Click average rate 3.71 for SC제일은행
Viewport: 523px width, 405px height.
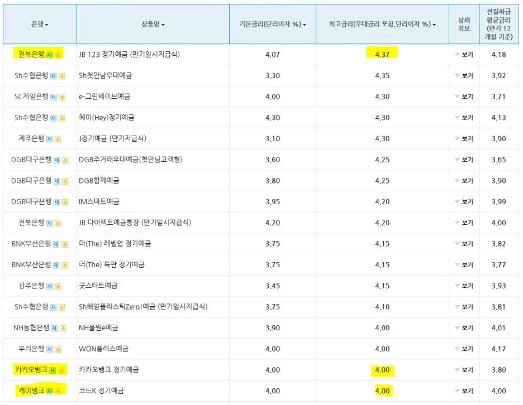498,97
